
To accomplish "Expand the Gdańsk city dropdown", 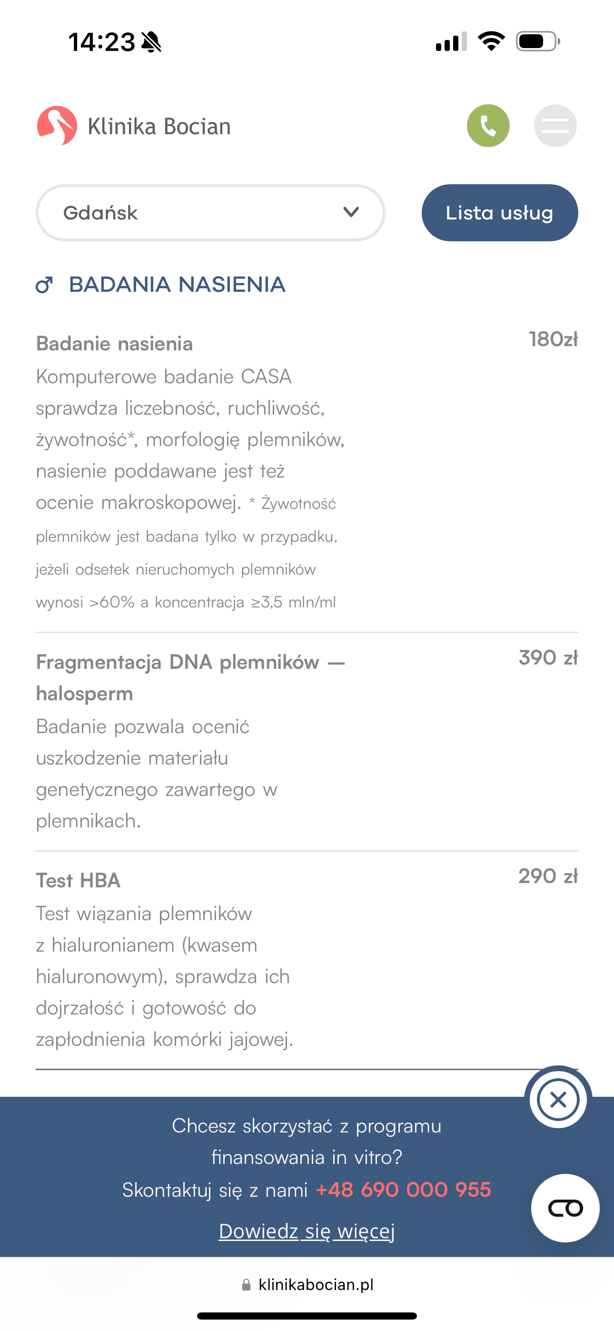I will (x=210, y=213).
